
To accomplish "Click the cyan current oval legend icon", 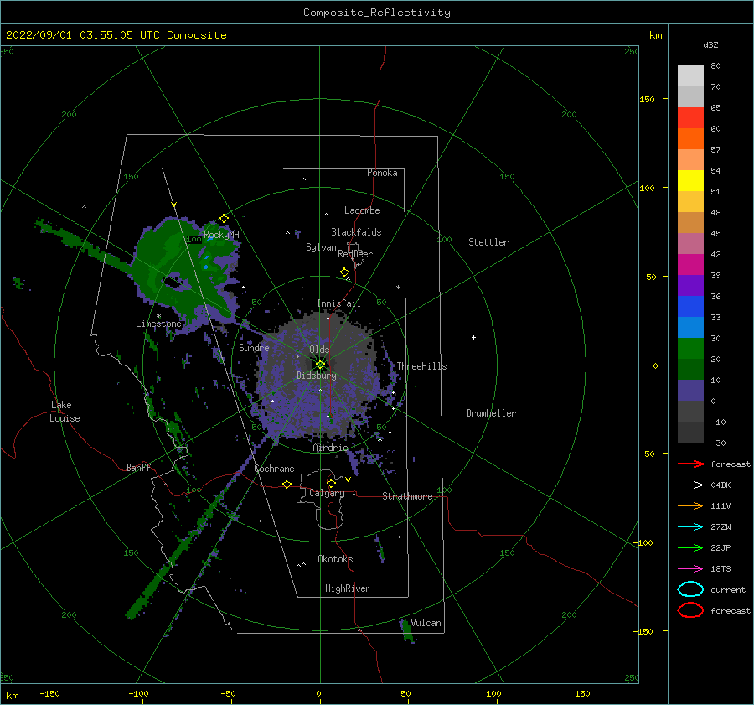I will 690,589.
